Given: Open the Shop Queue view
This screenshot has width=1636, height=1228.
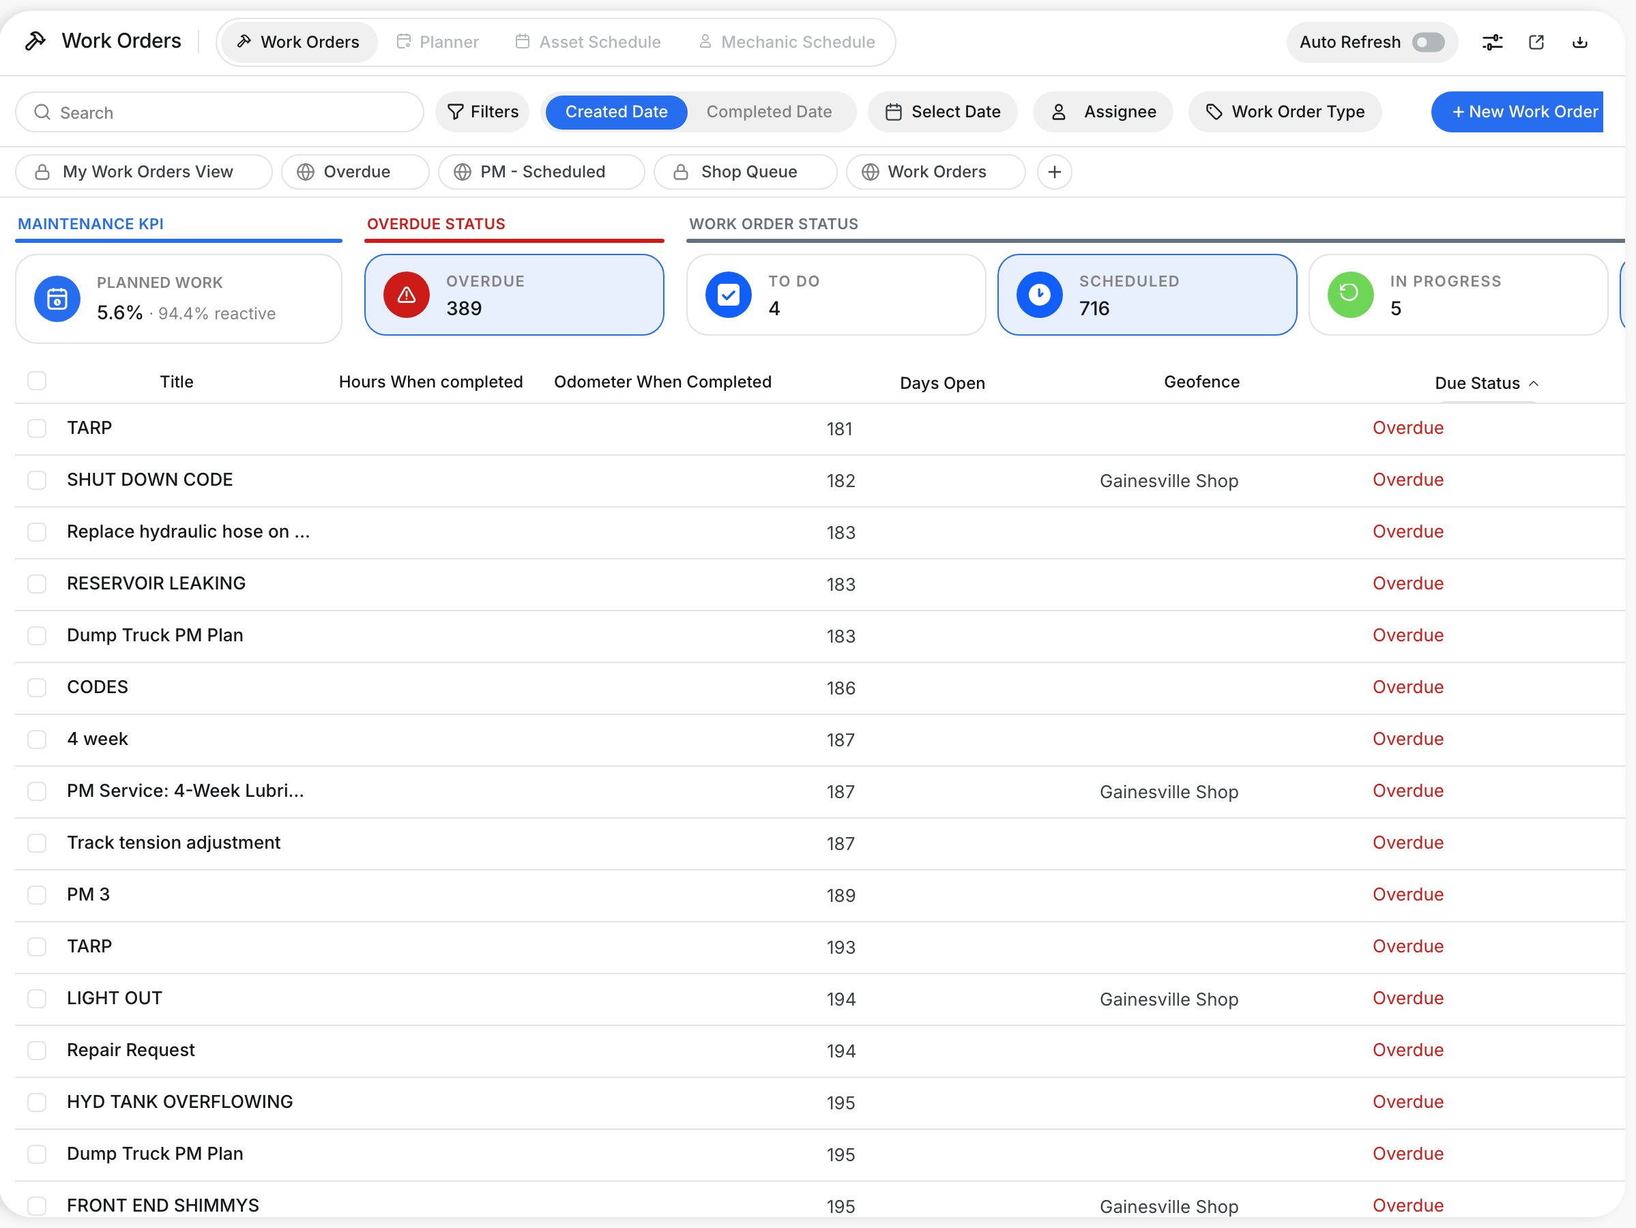Looking at the screenshot, I should click(746, 172).
